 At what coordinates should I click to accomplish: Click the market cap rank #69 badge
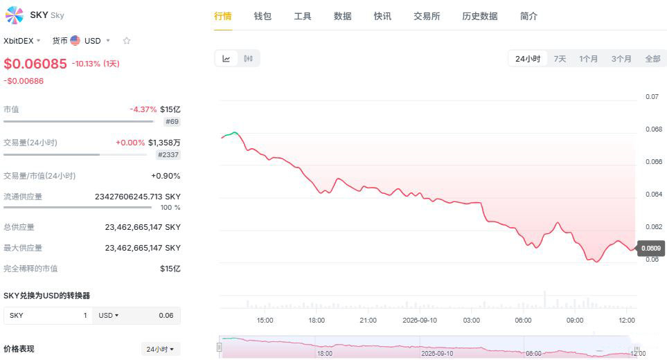(x=172, y=122)
